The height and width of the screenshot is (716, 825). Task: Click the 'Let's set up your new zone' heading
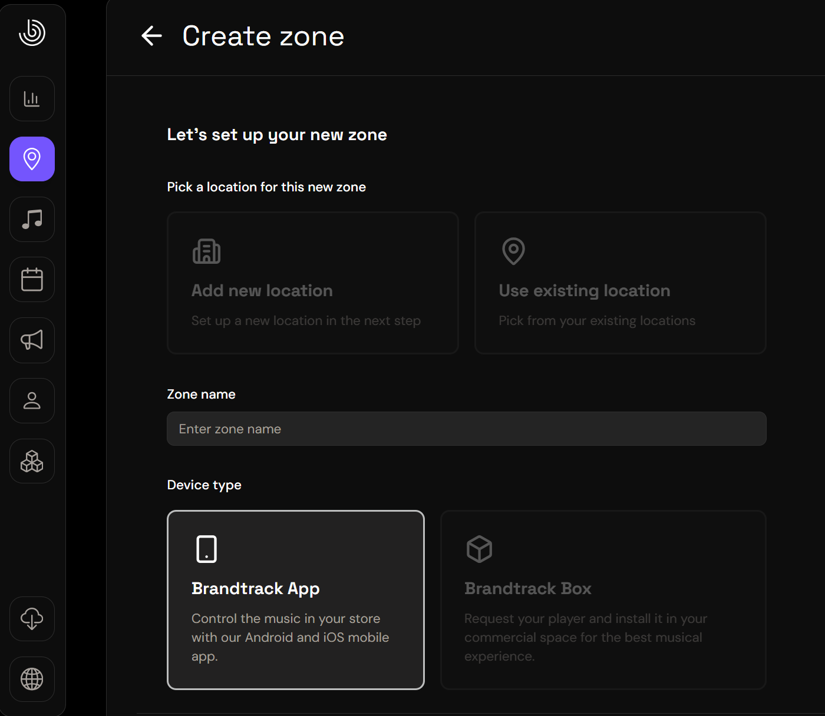point(277,135)
